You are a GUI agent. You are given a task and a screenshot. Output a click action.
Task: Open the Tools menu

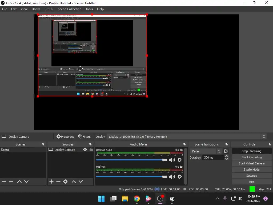pyautogui.click(x=89, y=9)
